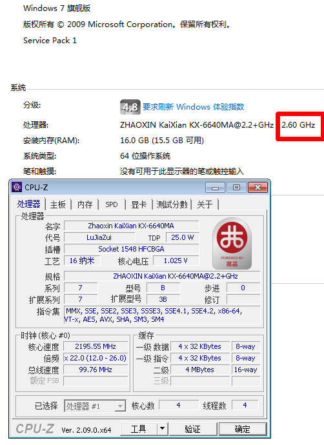This screenshot has height=445, width=324.
Task: Click the 二级 16-way associativity value
Action: tap(246, 370)
